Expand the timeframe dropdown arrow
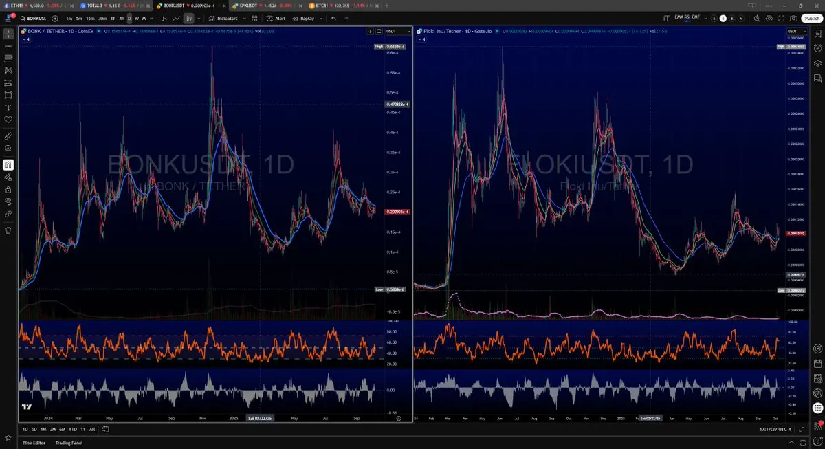This screenshot has height=449, width=825. (x=150, y=18)
